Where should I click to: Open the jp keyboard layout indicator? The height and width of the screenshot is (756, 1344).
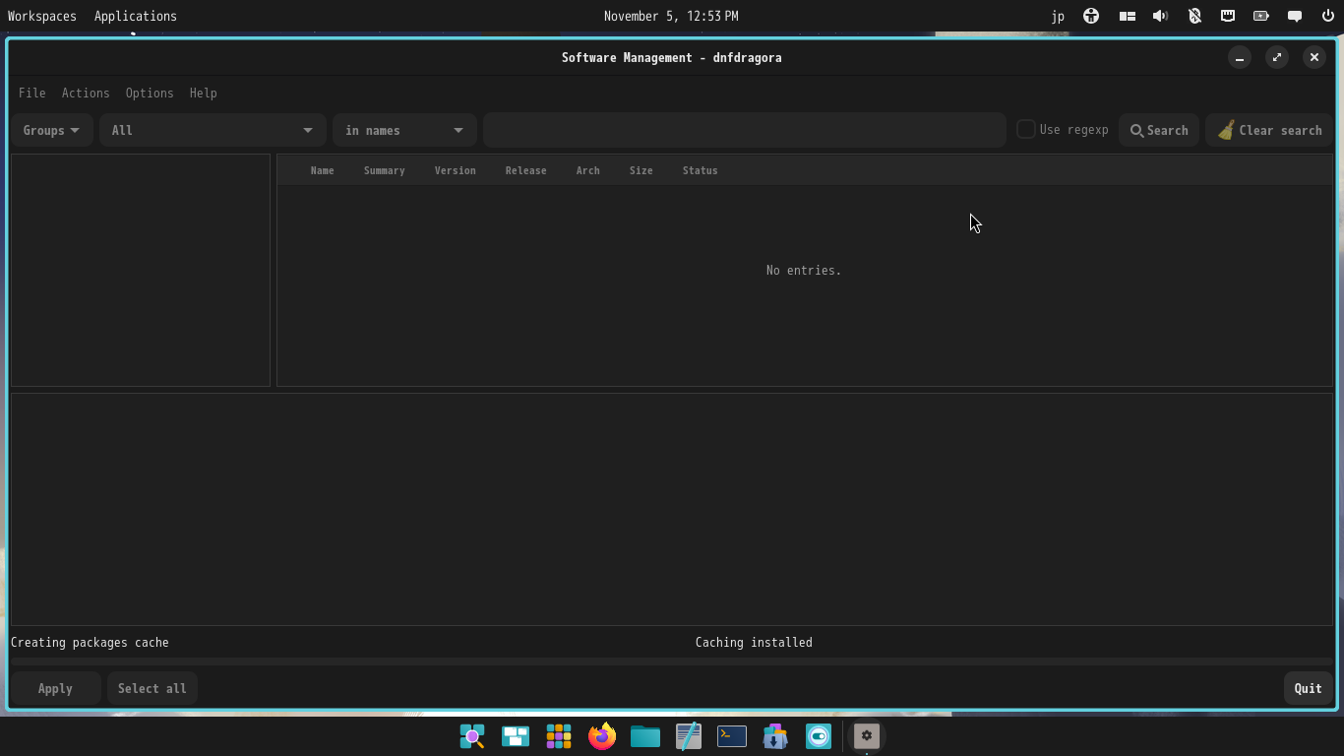click(1058, 16)
